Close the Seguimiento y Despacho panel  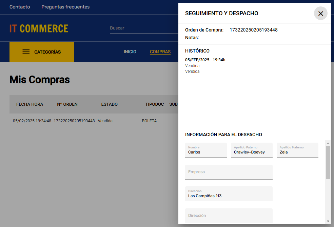[x=320, y=14]
